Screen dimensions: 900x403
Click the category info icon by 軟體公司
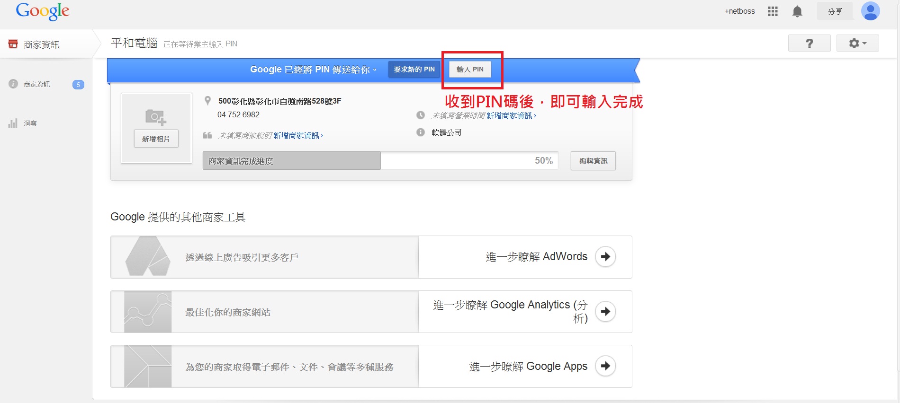click(421, 132)
